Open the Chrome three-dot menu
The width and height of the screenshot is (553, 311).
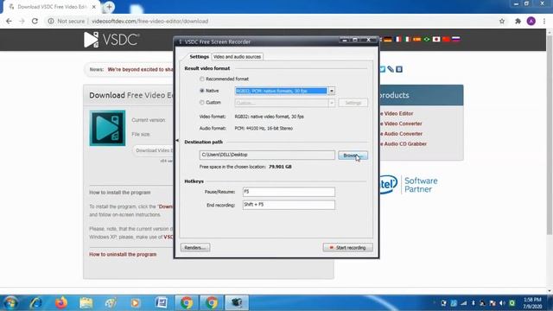[x=544, y=21]
